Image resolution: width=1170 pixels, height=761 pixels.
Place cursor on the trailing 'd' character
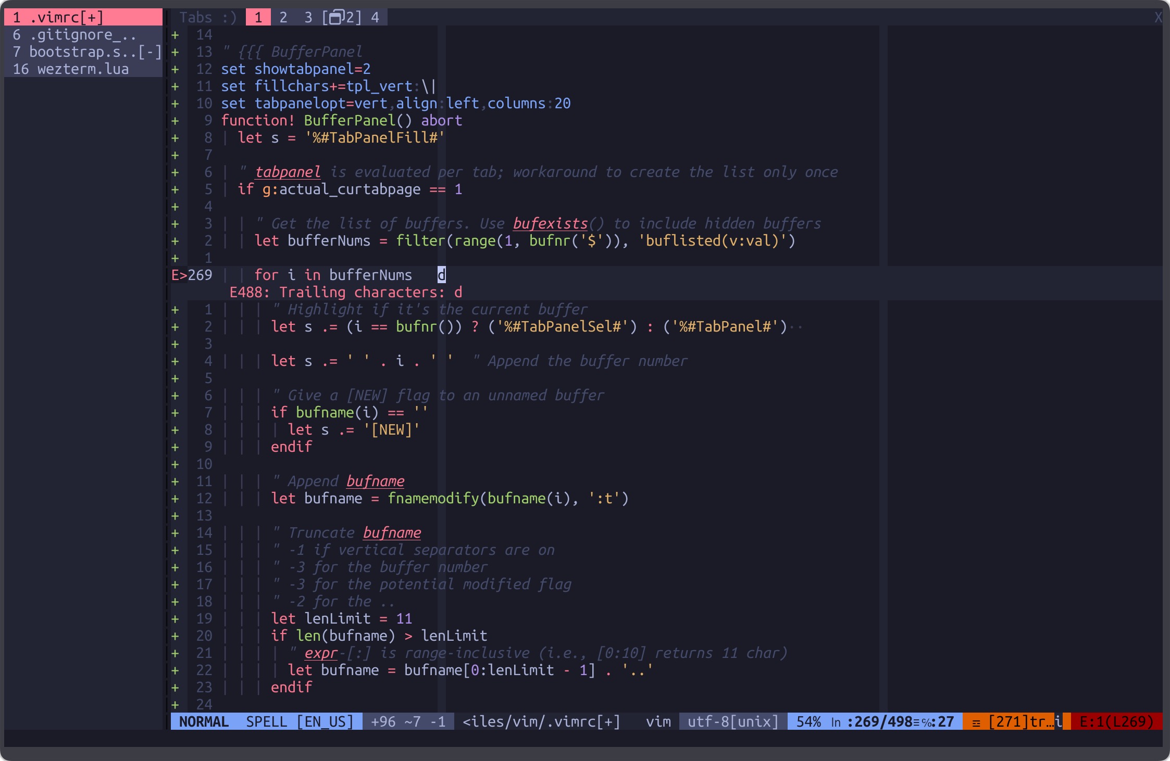[441, 275]
